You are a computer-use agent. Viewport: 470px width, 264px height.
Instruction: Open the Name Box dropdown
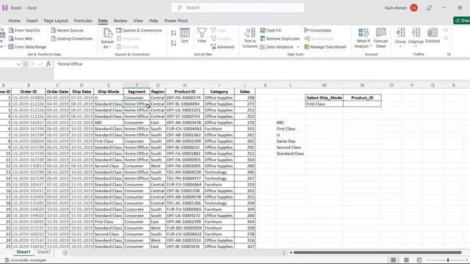pyautogui.click(x=19, y=64)
